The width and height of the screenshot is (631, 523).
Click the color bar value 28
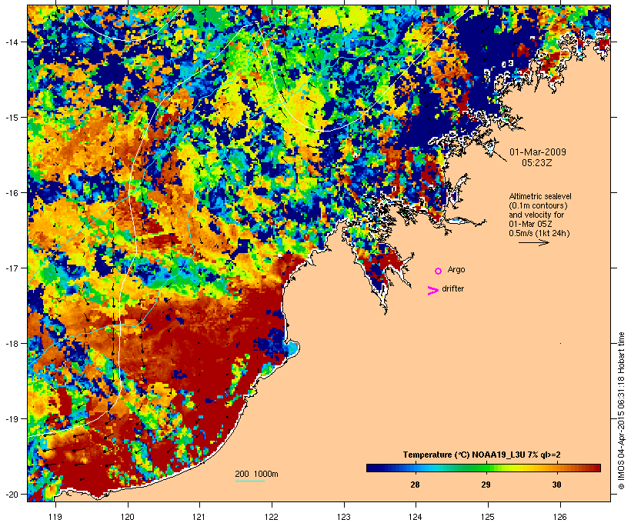pos(416,485)
